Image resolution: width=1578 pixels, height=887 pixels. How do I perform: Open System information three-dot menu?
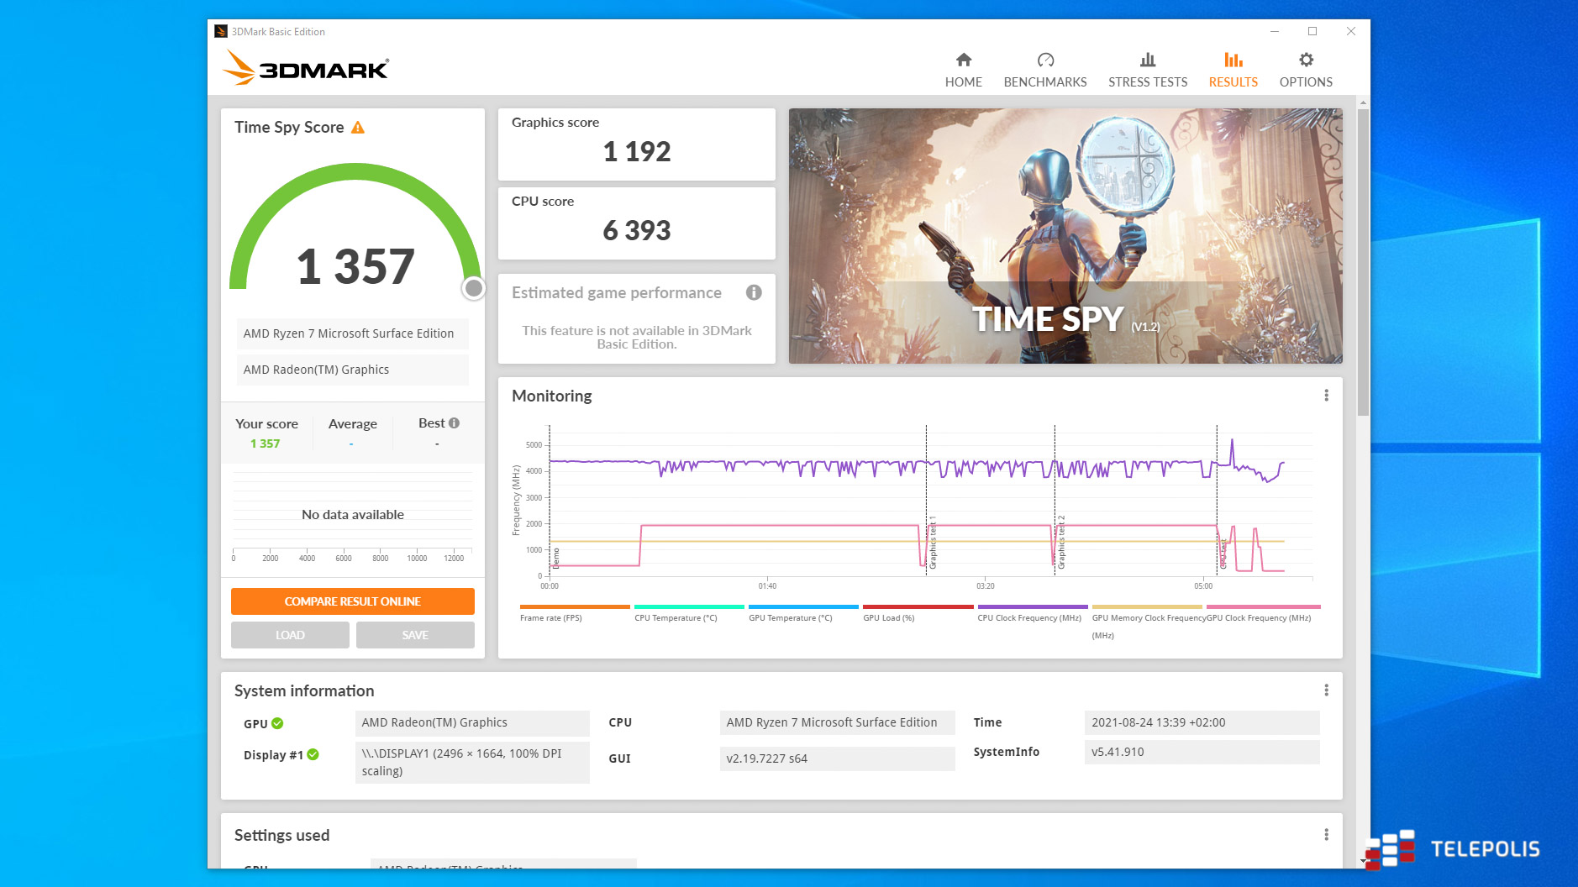1326,690
